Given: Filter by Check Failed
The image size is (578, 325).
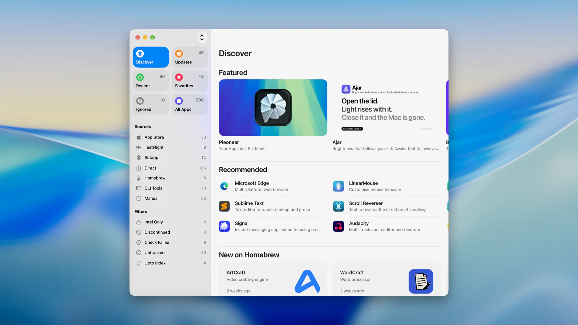Looking at the screenshot, I should (x=171, y=242).
